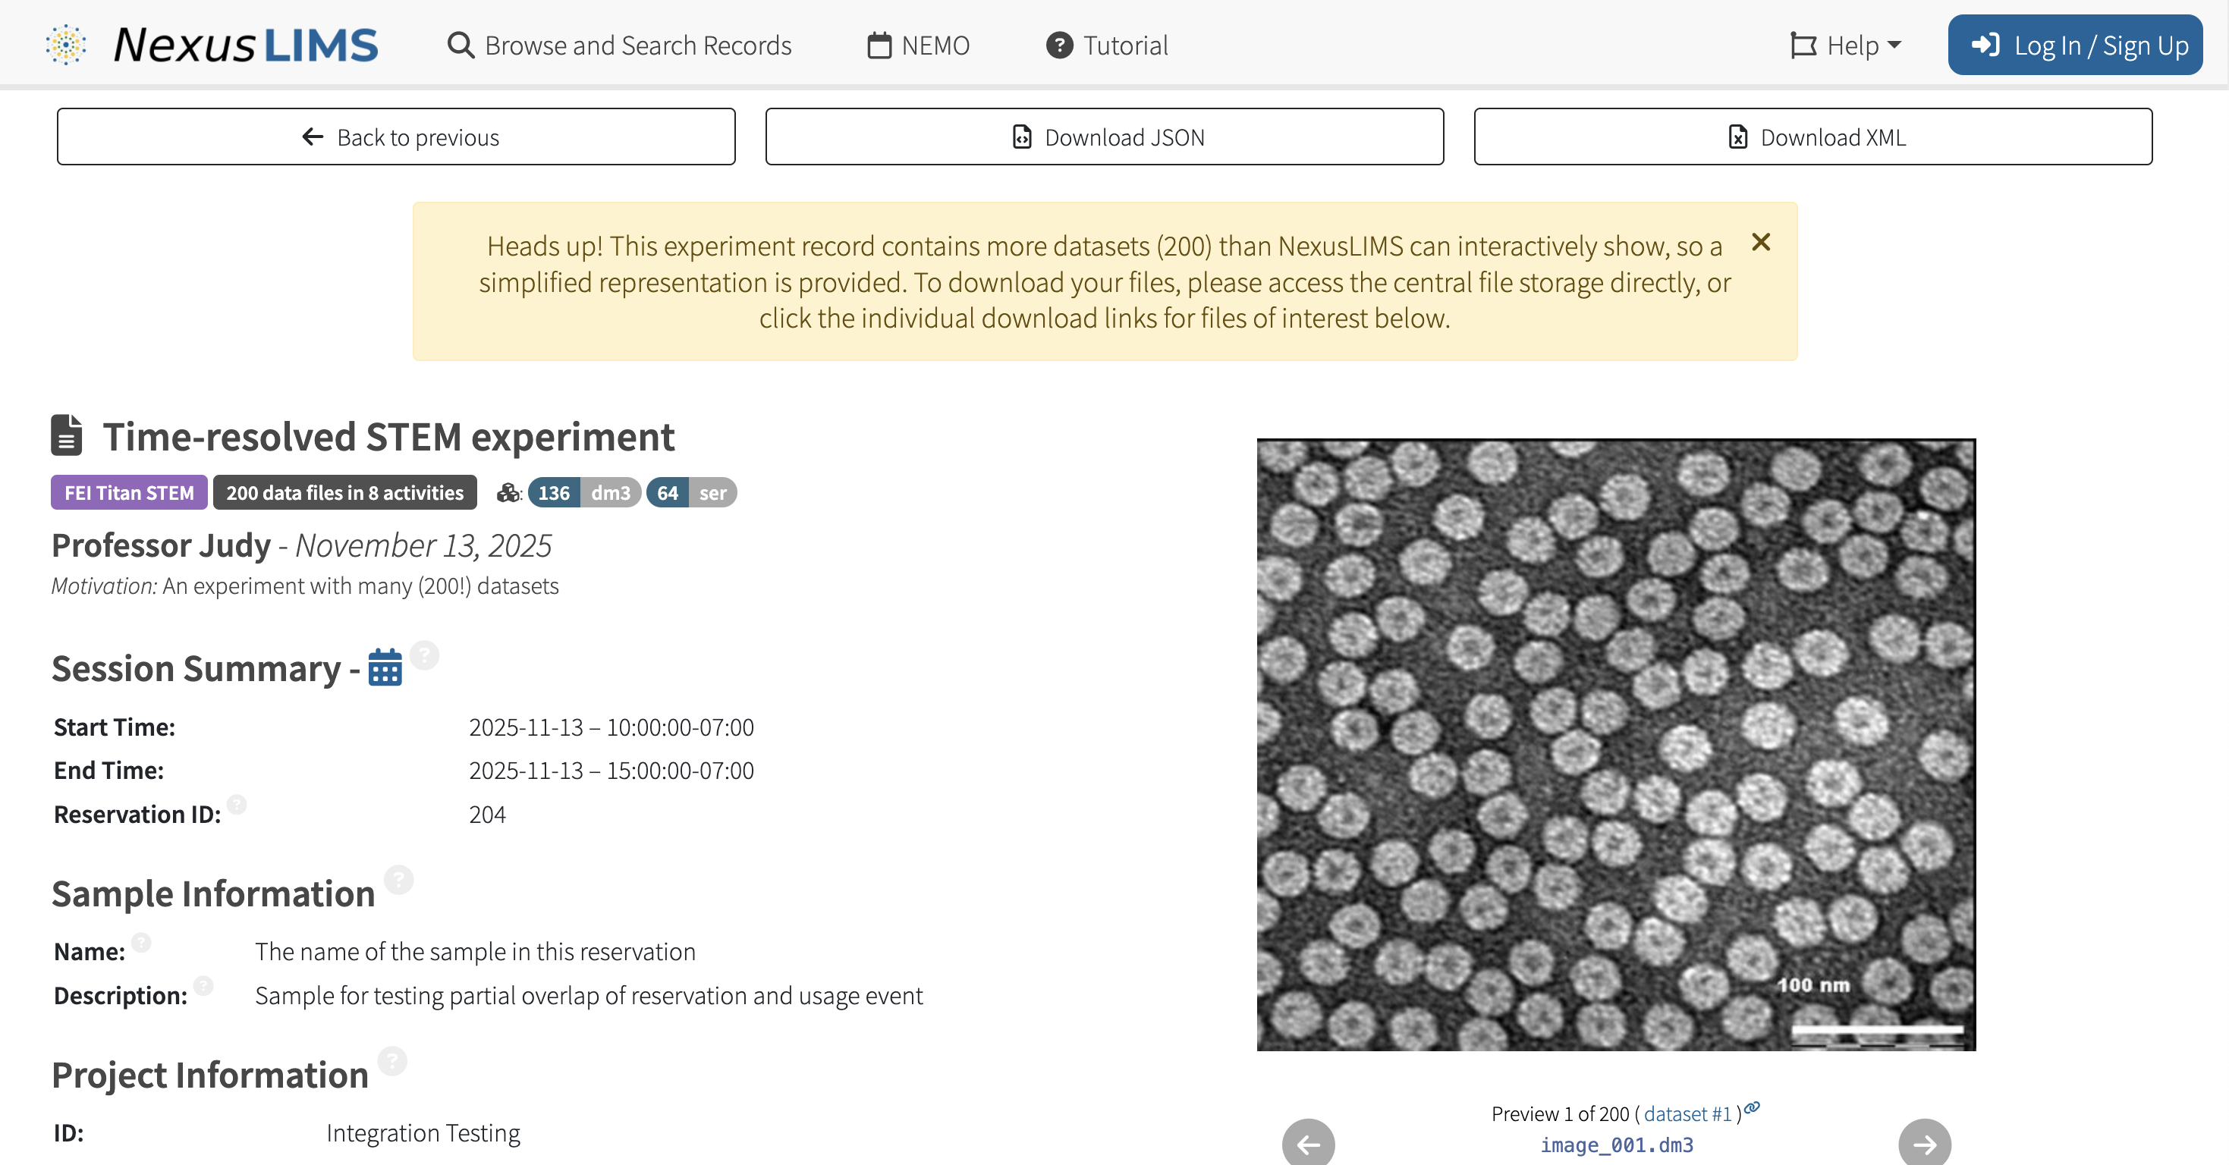Start the Tutorial from navbar

point(1107,45)
